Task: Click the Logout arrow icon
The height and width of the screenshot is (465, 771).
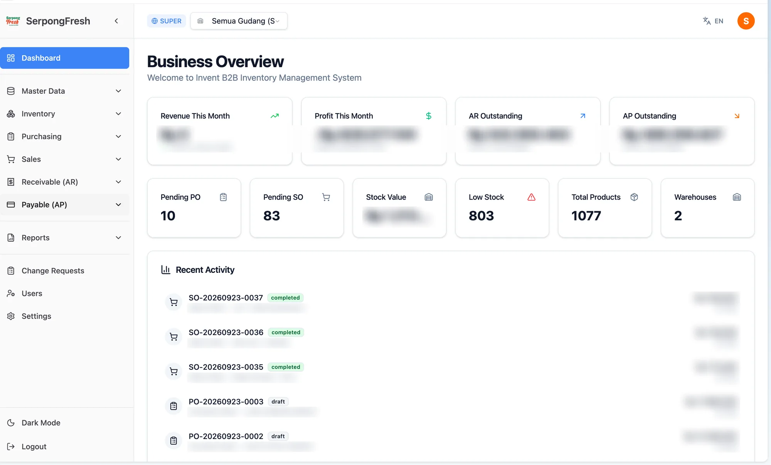Action: pos(11,446)
